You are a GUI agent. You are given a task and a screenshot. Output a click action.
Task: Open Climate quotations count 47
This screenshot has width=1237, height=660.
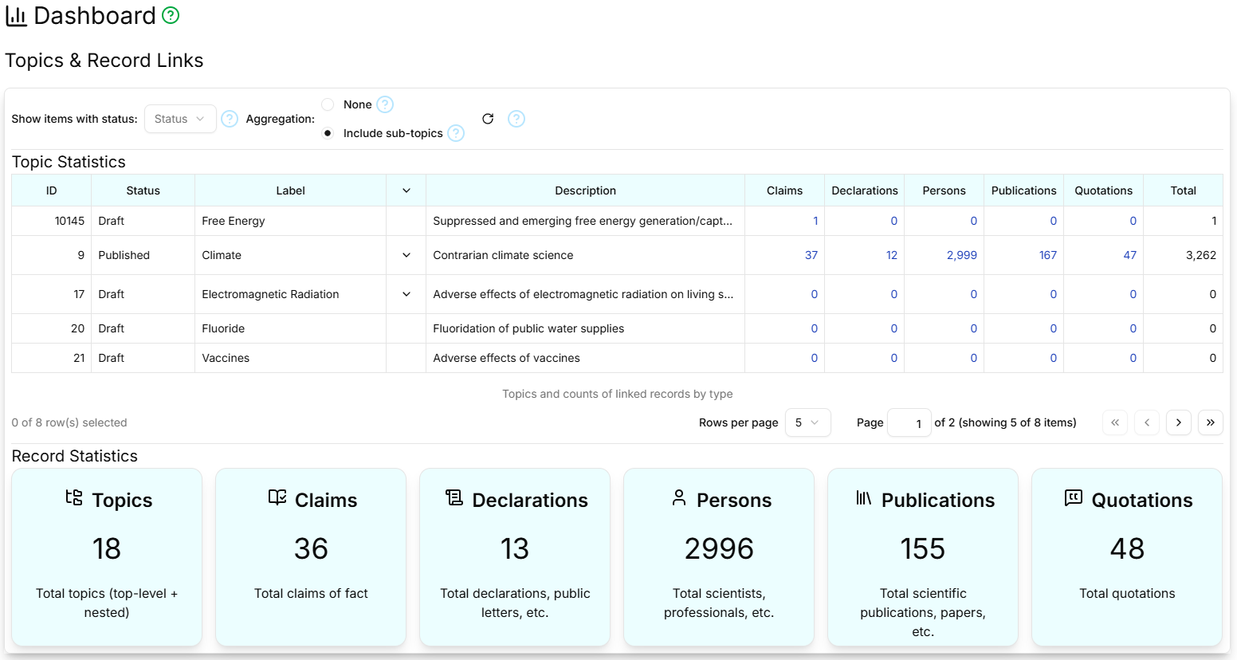tap(1130, 255)
